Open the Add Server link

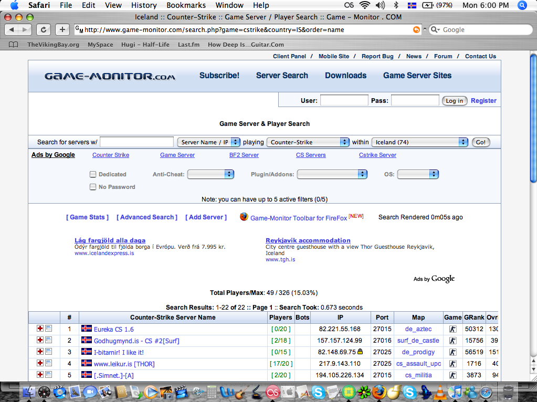tap(206, 217)
